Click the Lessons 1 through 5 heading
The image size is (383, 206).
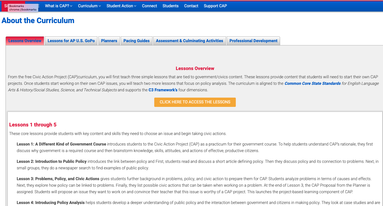click(x=33, y=125)
